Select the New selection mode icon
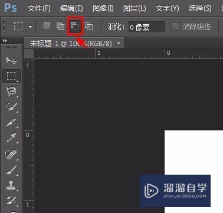 pos(47,25)
